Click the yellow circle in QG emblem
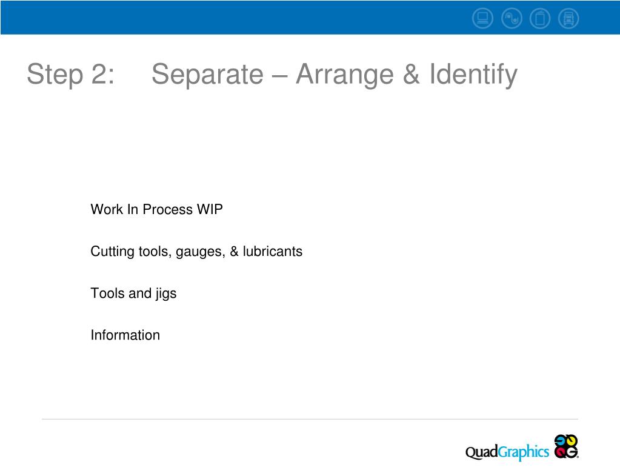Viewport: 620px width, 473px height. click(572, 440)
